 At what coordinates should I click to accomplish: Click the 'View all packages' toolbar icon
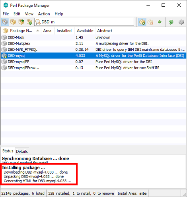point(5,22)
